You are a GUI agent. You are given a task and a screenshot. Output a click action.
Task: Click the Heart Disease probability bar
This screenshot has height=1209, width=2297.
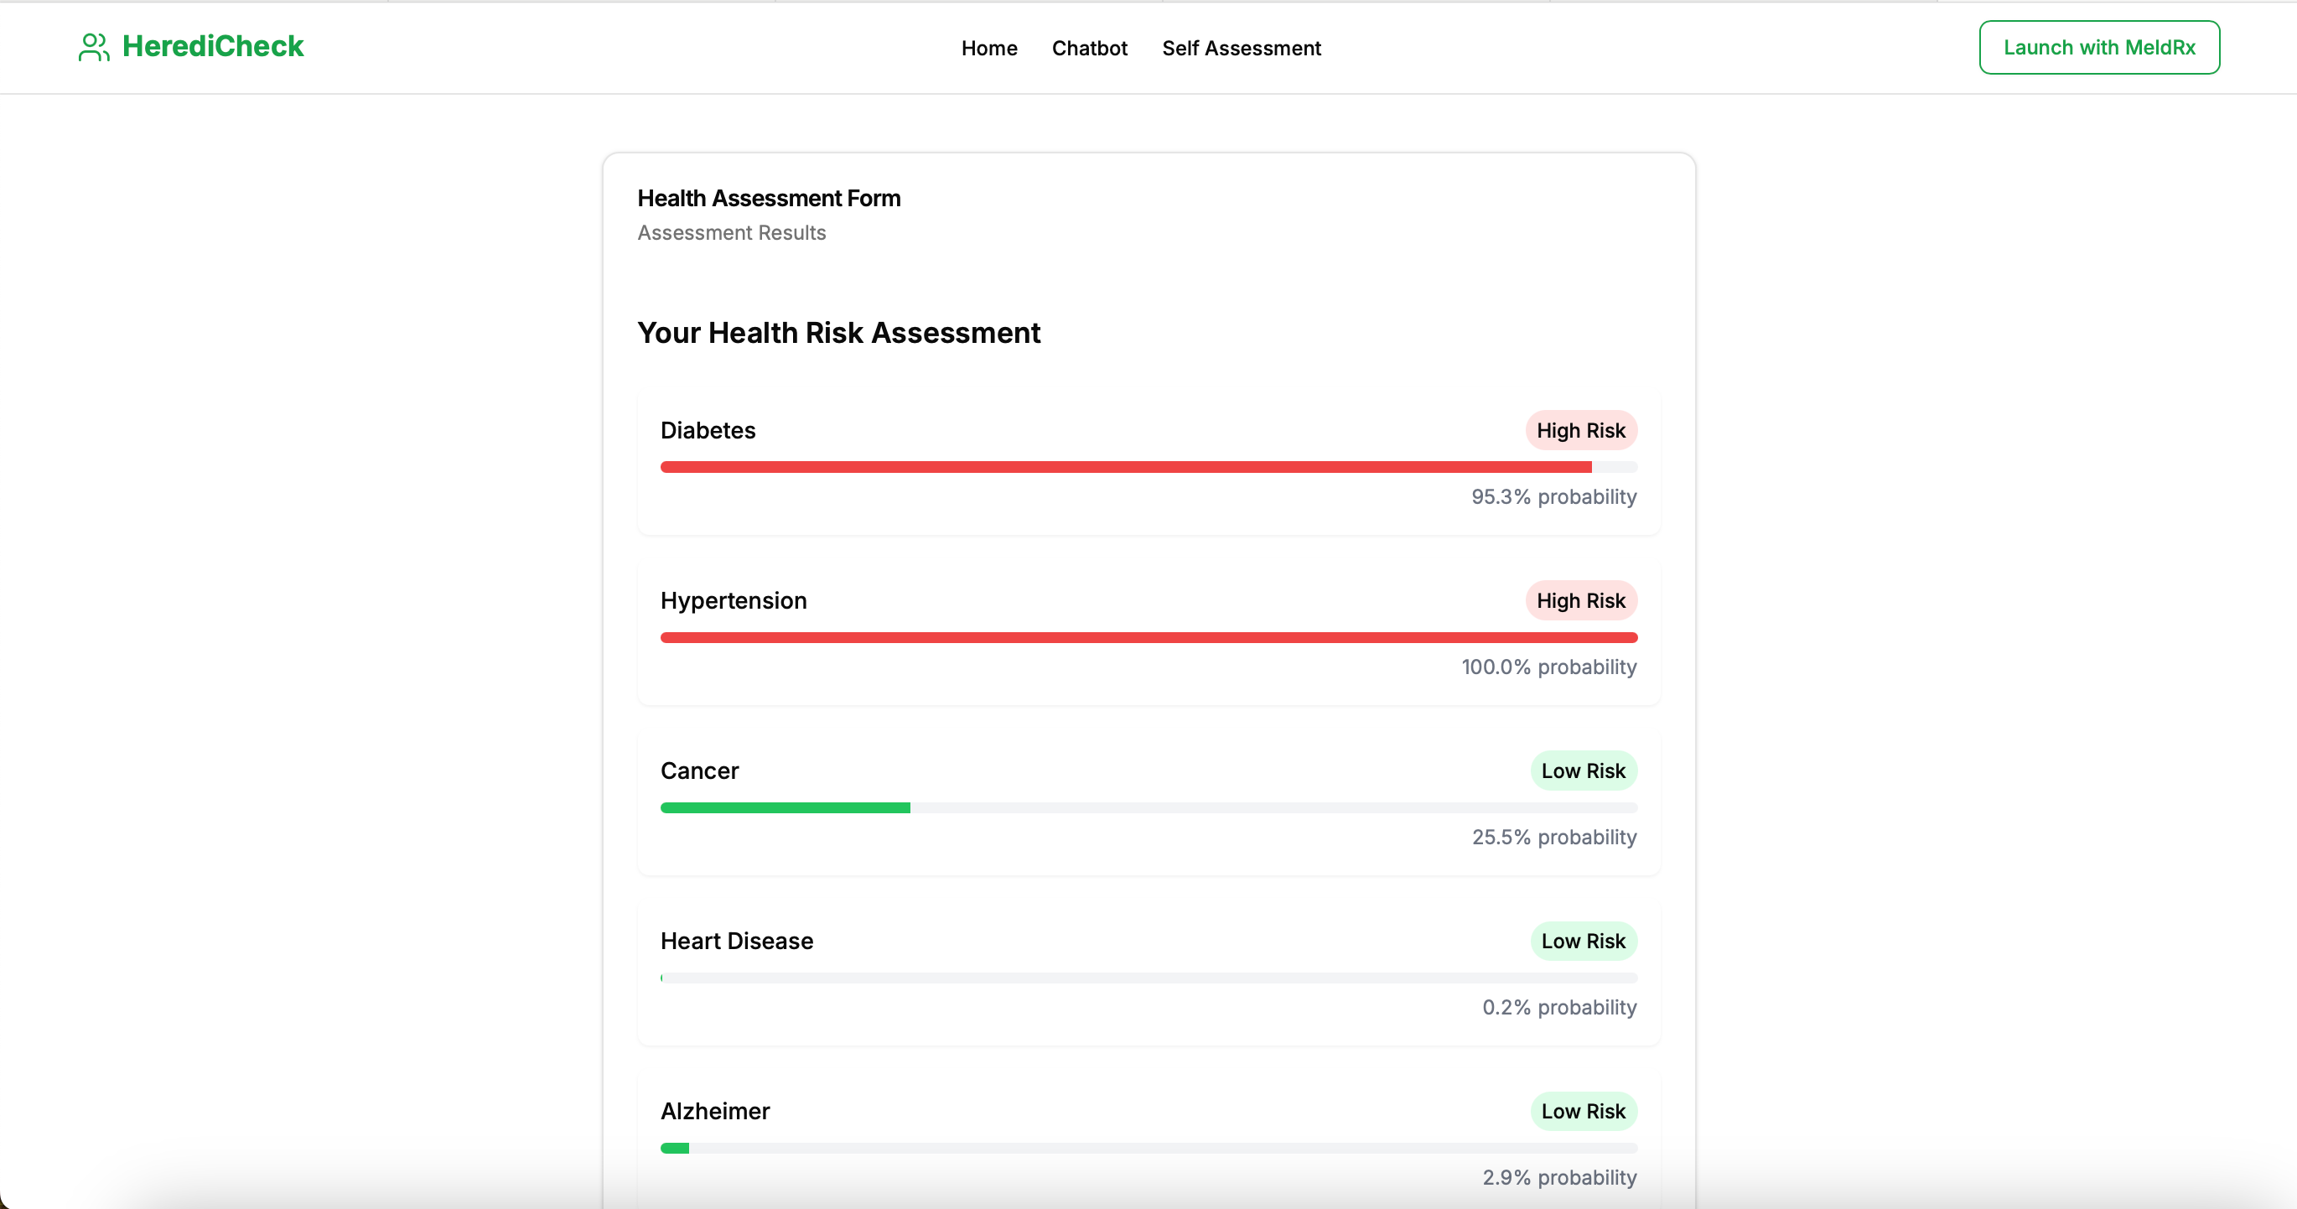click(x=1148, y=978)
